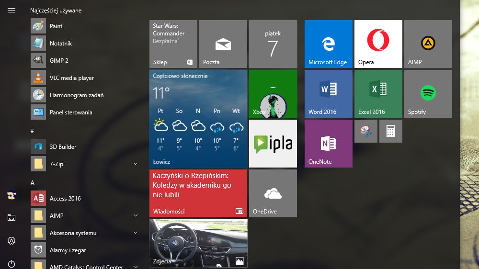Screen dimensions: 479x269
Task: Open the user account avatar menu
Action: point(11,195)
